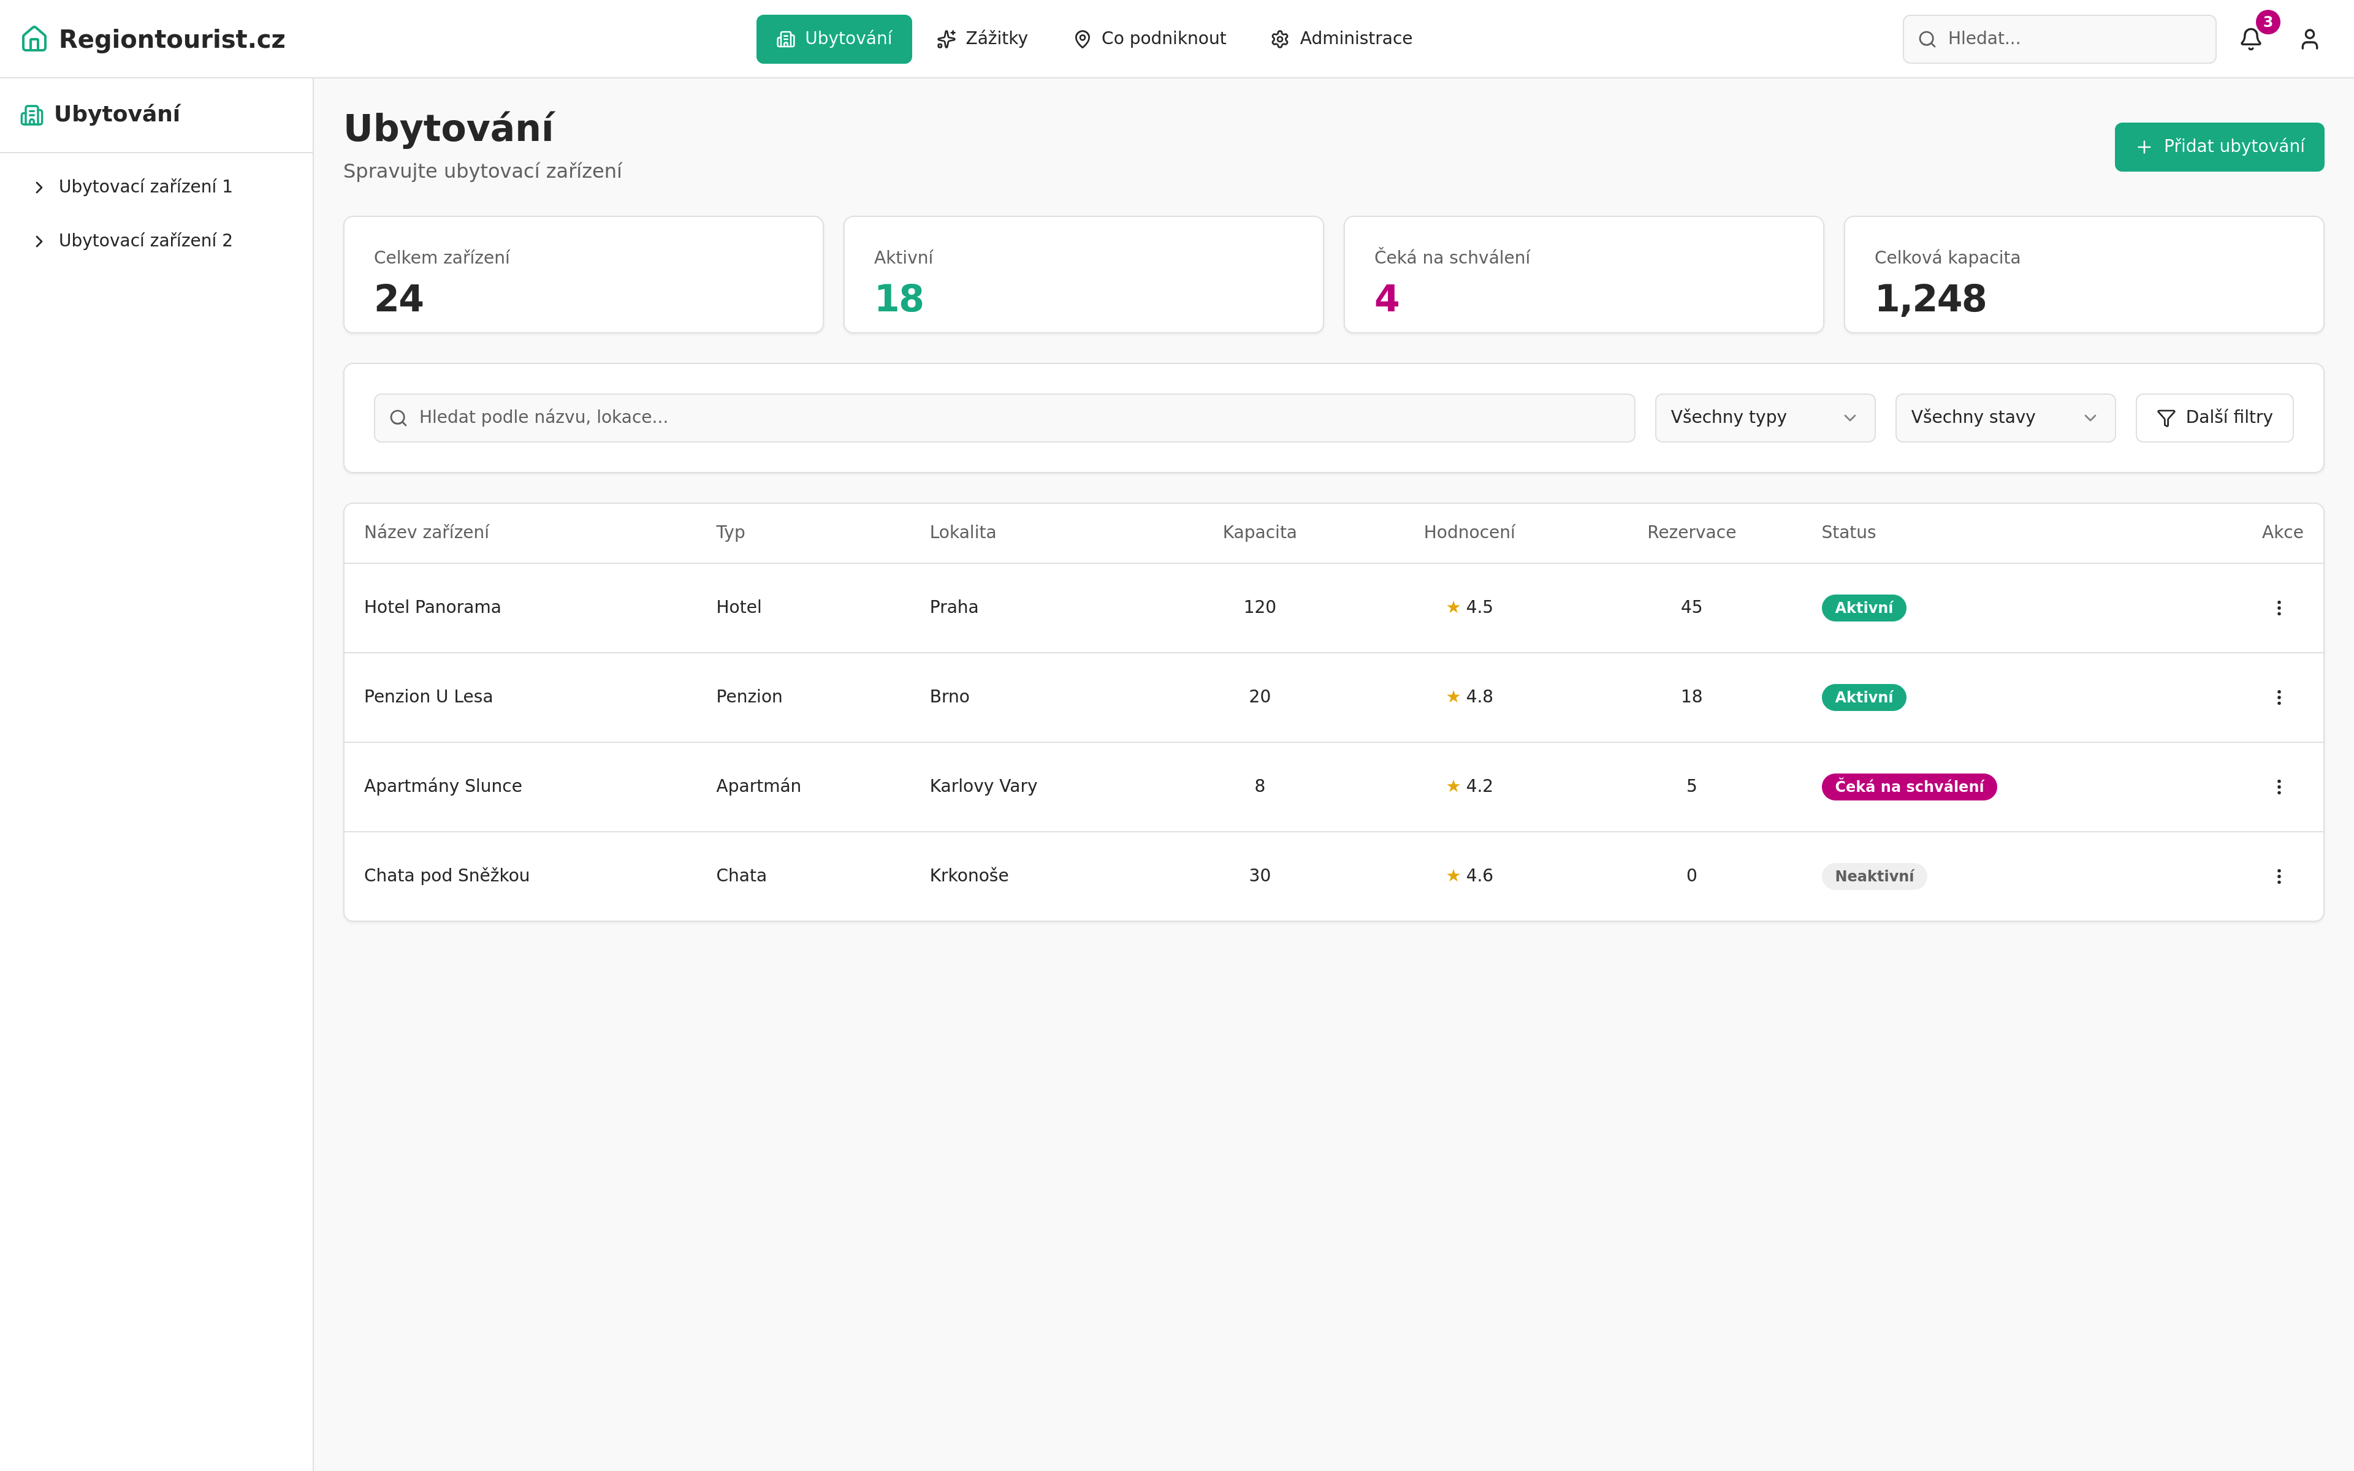2354x1471 pixels.
Task: Click the sidebar Ubytování building icon
Action: pos(32,115)
